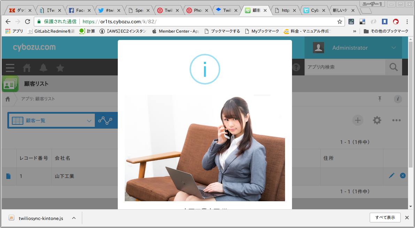Switch to the 新しいタブ tab
Viewport: 415px width, 228px height.
click(344, 10)
